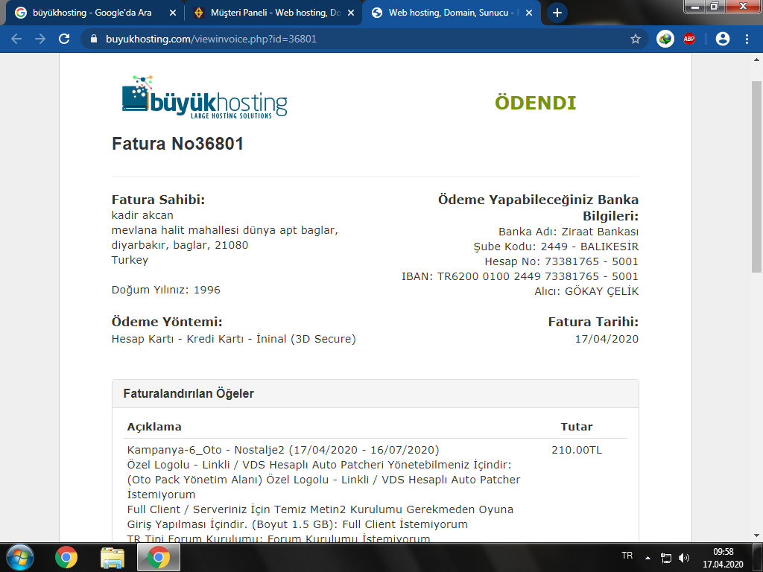The height and width of the screenshot is (572, 763).
Task: Click the Açıklama column header
Action: [154, 427]
